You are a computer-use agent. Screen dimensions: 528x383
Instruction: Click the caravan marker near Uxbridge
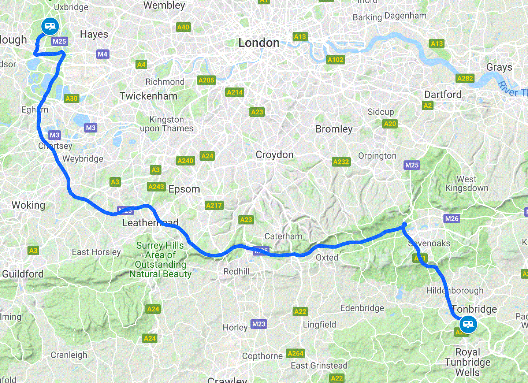[50, 26]
